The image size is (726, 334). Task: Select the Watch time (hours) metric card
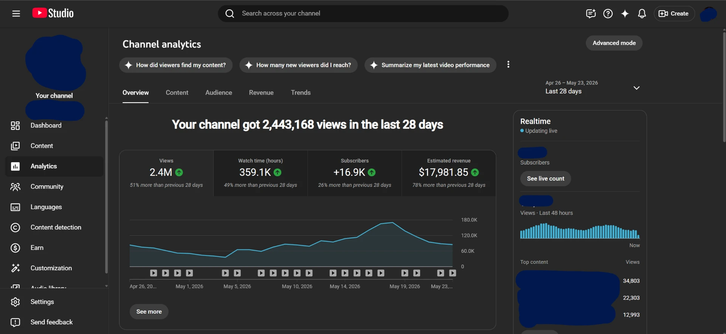tap(261, 173)
